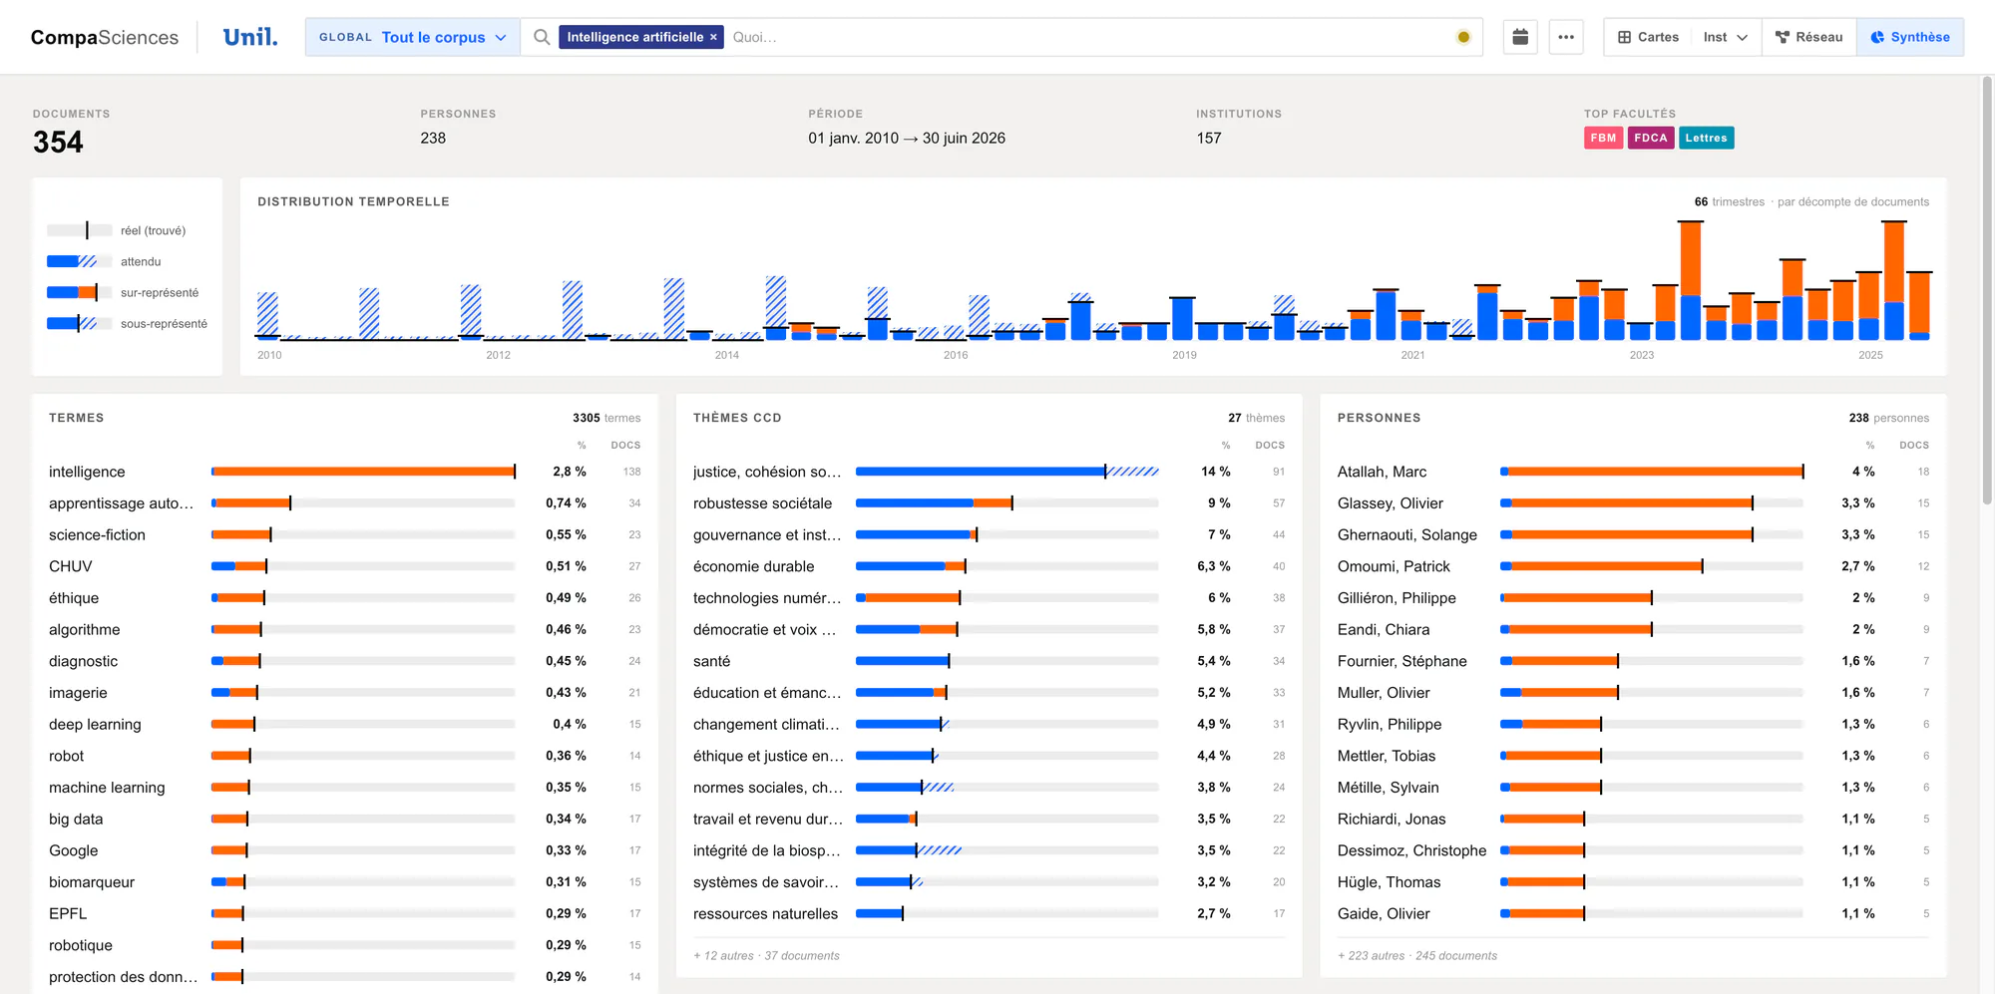1995x994 pixels.
Task: Open the three-dots more options menu
Action: coord(1566,37)
